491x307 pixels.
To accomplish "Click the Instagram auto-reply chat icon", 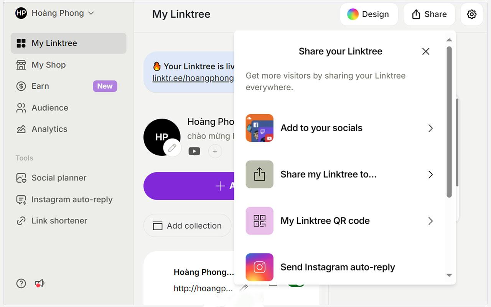I will (21, 200).
